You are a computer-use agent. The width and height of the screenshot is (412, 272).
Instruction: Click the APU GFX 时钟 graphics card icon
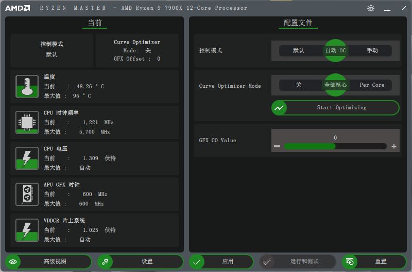pyautogui.click(x=27, y=194)
